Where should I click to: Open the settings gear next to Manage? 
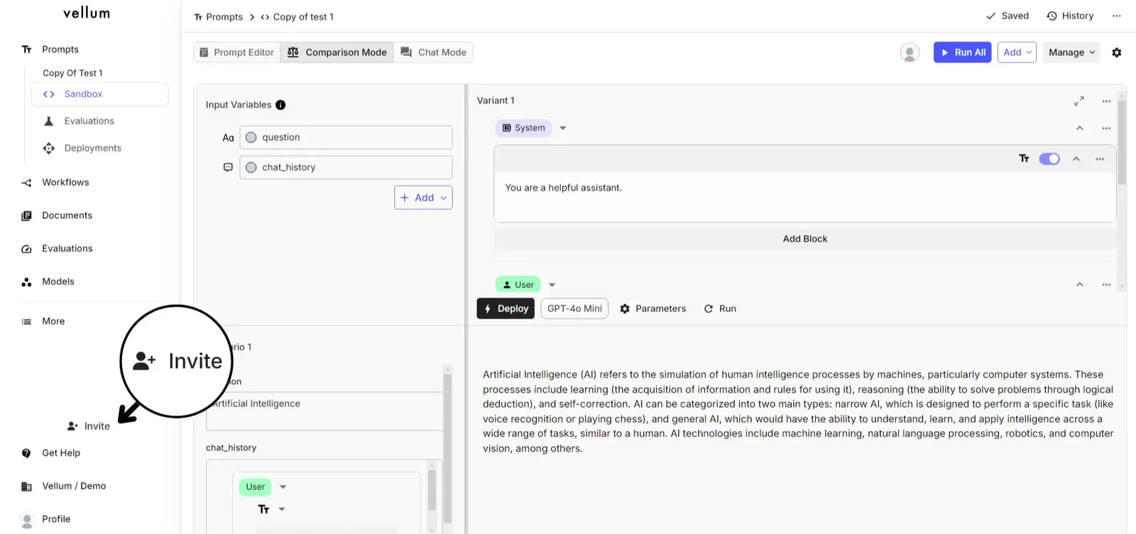pyautogui.click(x=1116, y=52)
